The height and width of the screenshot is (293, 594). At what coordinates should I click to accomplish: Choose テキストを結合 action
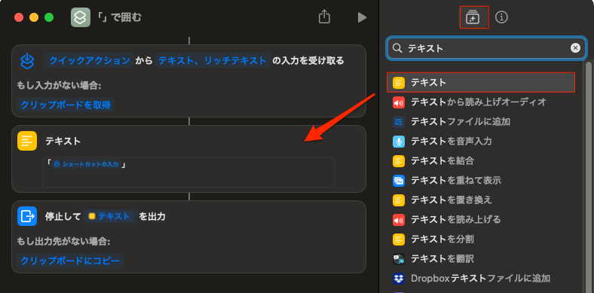pyautogui.click(x=481, y=161)
